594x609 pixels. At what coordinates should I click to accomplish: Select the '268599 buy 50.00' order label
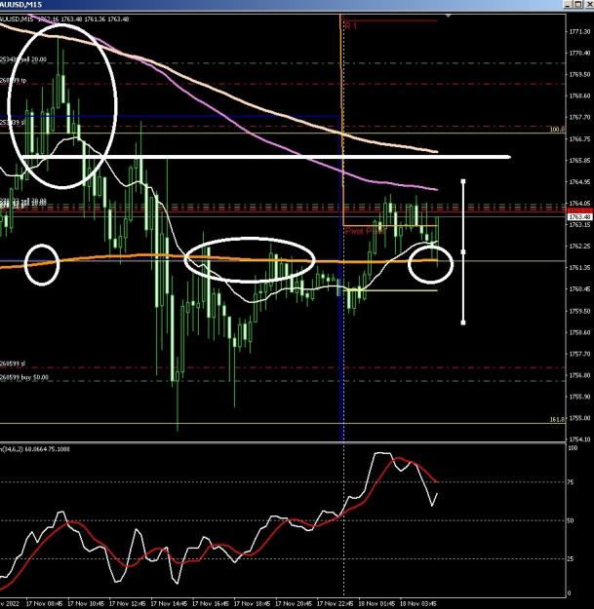pos(24,377)
